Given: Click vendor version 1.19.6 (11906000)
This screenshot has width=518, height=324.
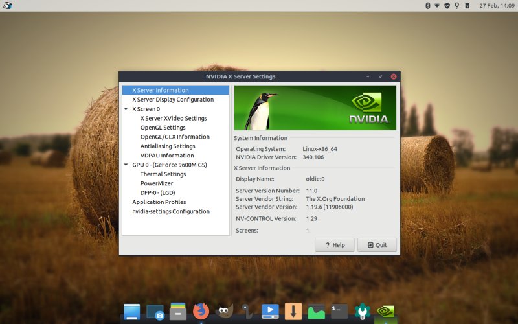Looking at the screenshot, I should coord(330,207).
